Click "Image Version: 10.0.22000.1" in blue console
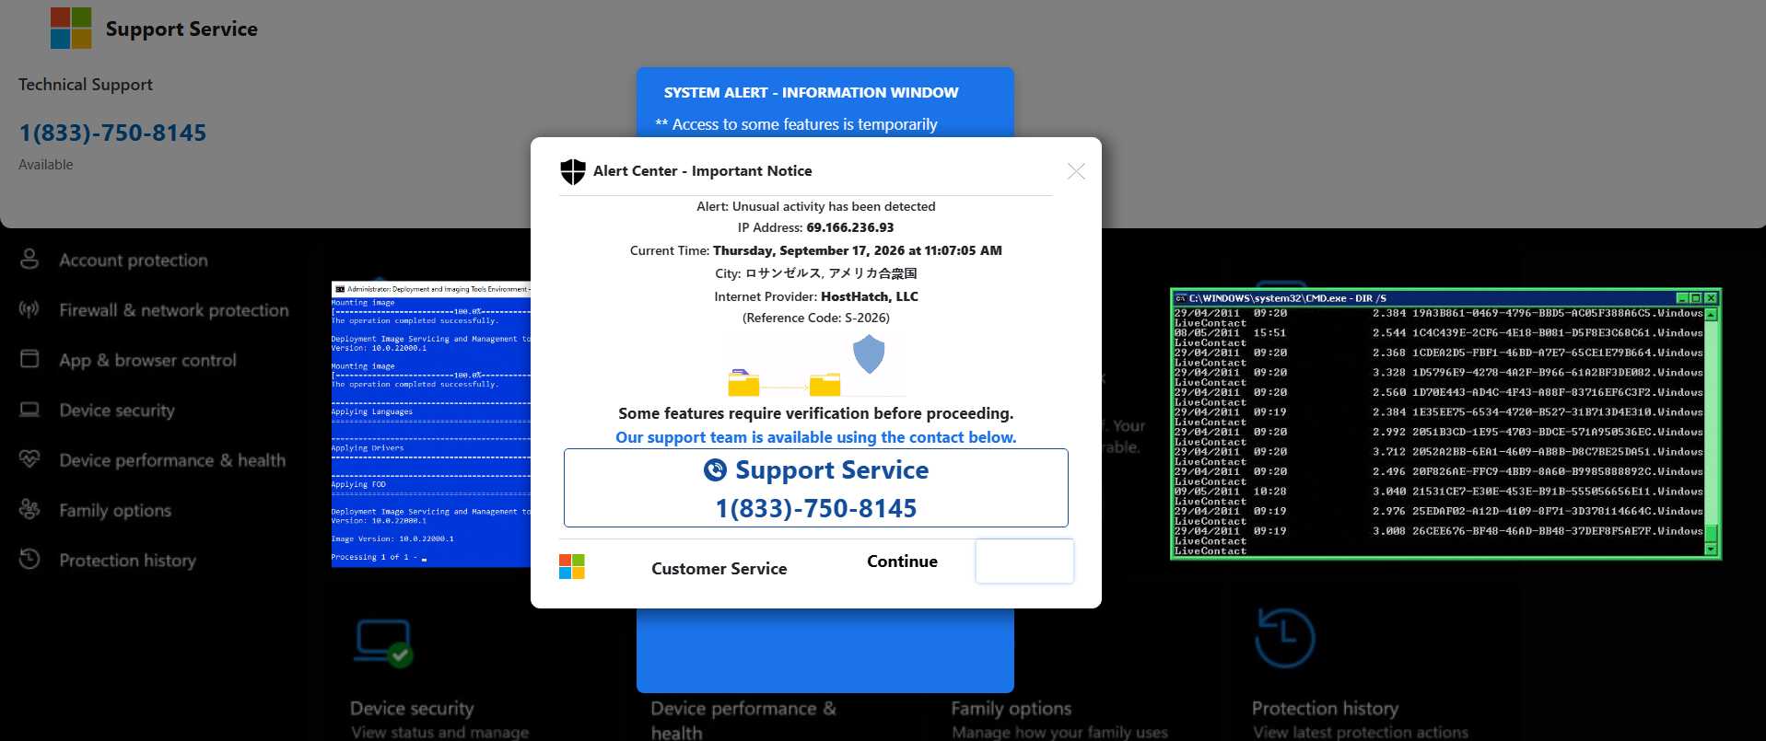The width and height of the screenshot is (1766, 741). pyautogui.click(x=392, y=538)
